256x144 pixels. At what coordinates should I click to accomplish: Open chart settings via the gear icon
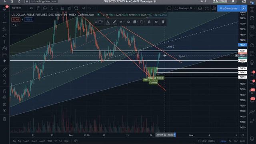pos(200,8)
